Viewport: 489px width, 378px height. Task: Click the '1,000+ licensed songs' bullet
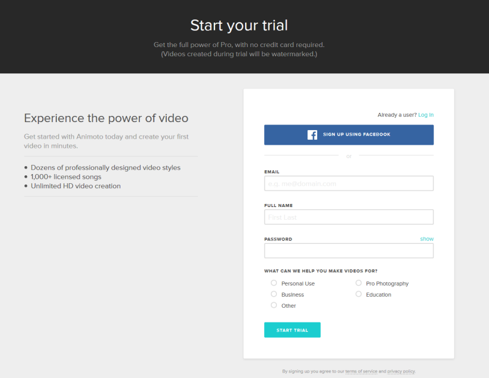66,176
